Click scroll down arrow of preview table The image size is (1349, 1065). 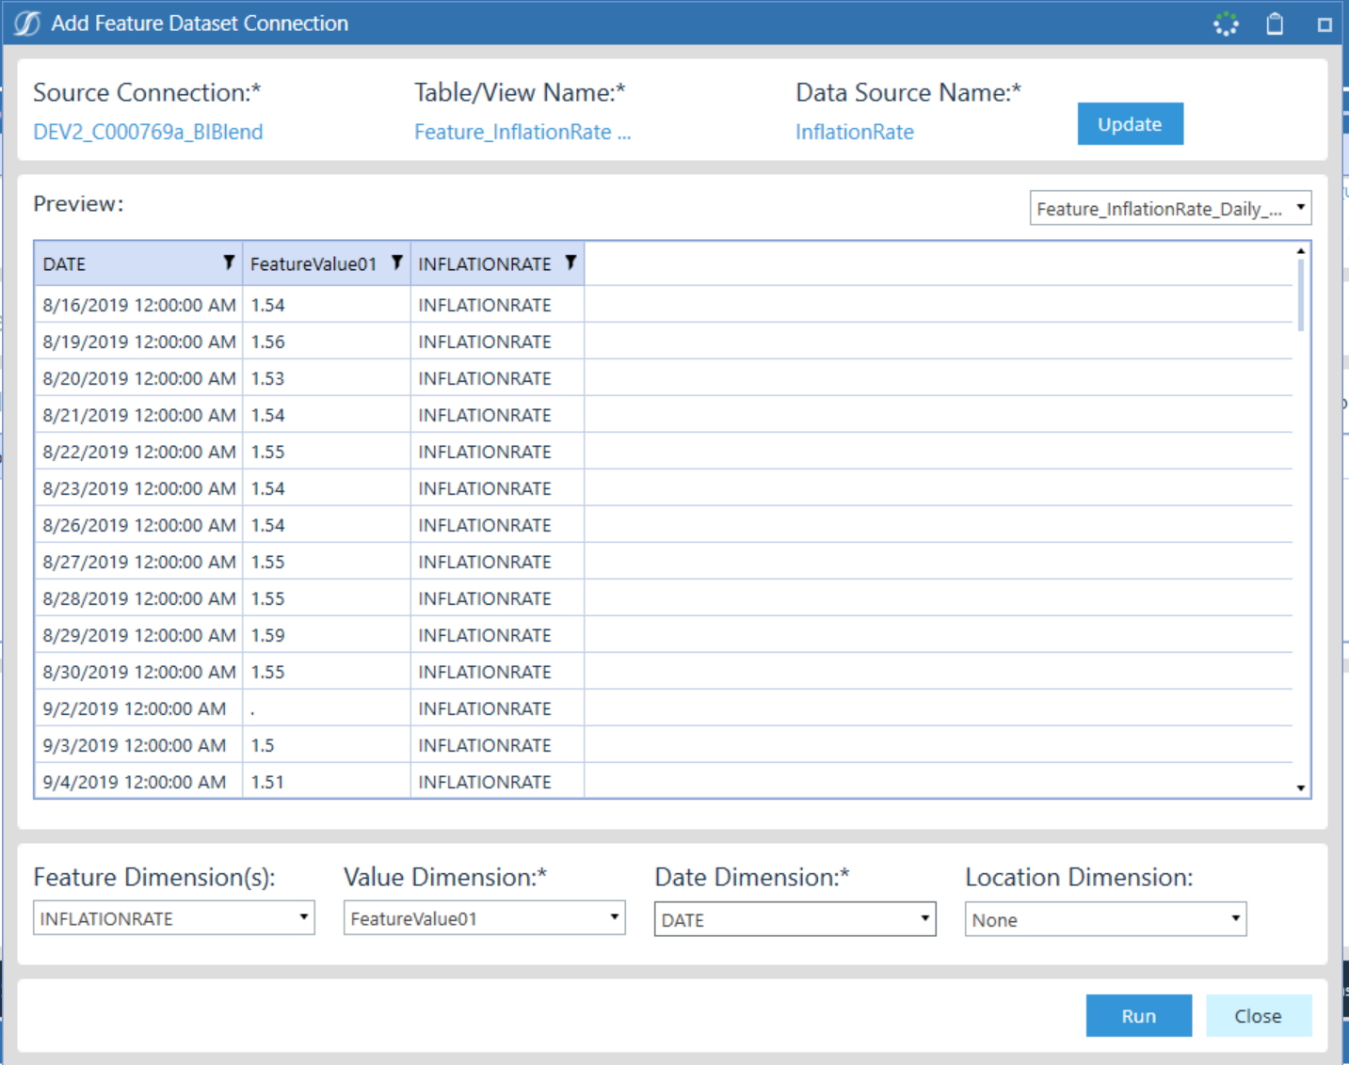[1301, 787]
